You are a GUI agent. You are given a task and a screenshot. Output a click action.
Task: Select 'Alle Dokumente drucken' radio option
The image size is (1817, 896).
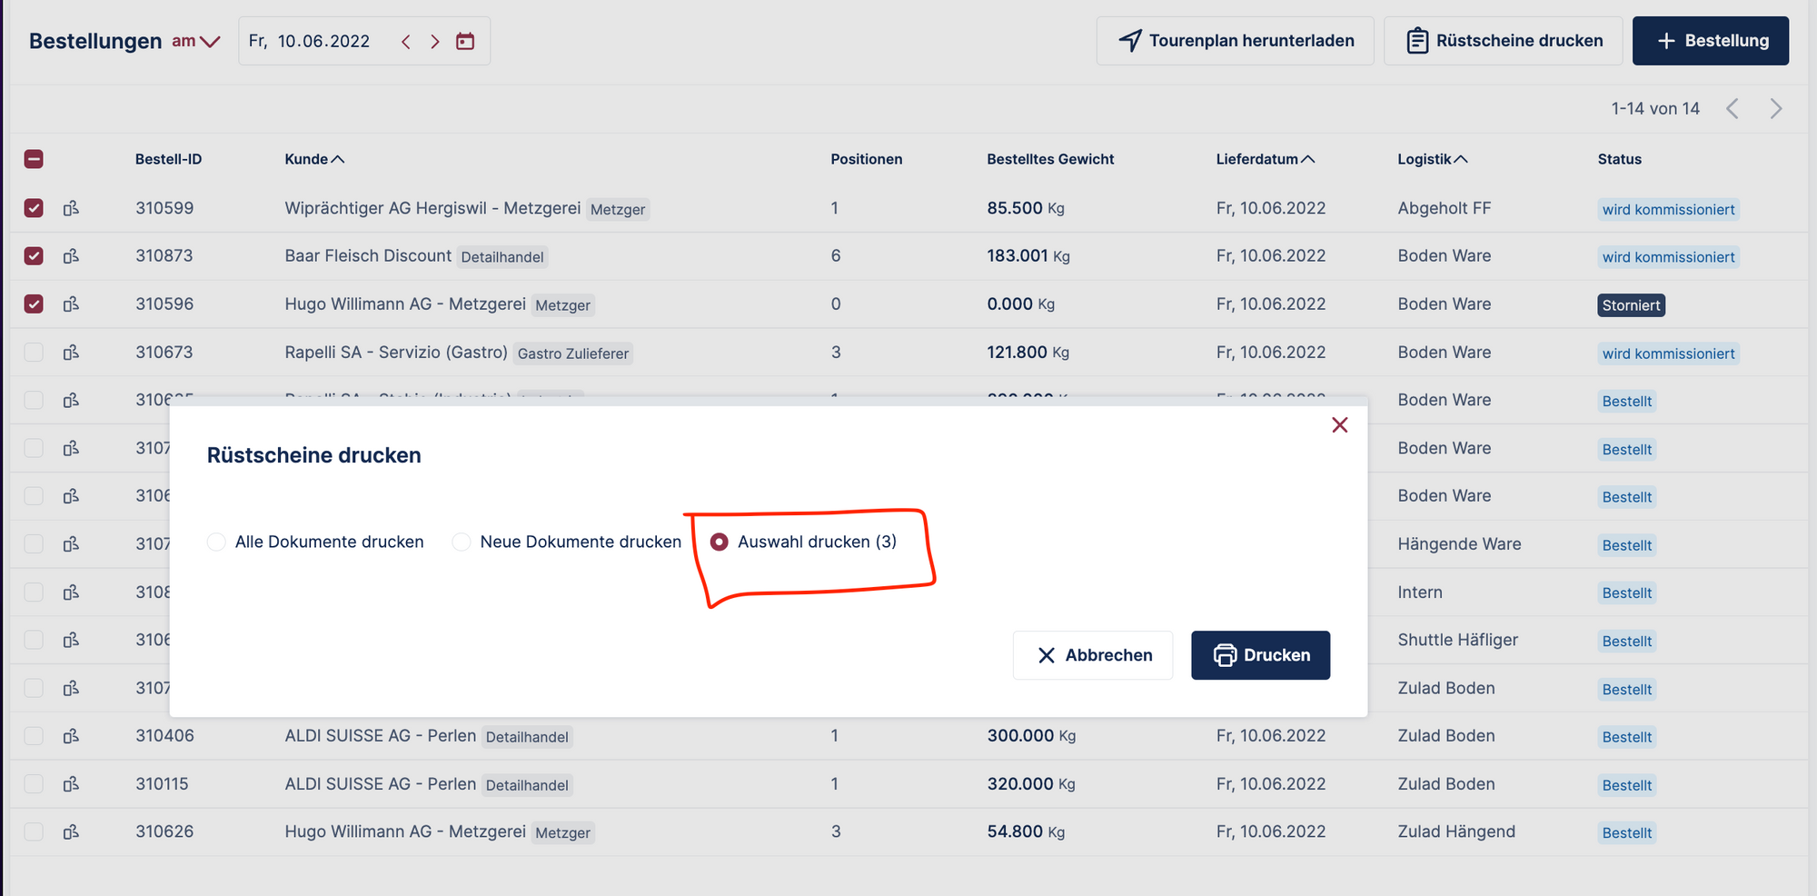[216, 542]
